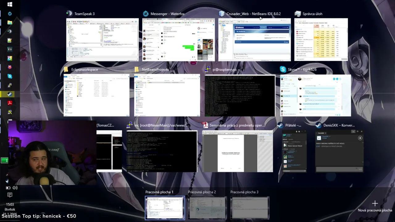395x222 pixels.
Task: Click the Skype™ - tigrik626 window title
Action: (302, 69)
